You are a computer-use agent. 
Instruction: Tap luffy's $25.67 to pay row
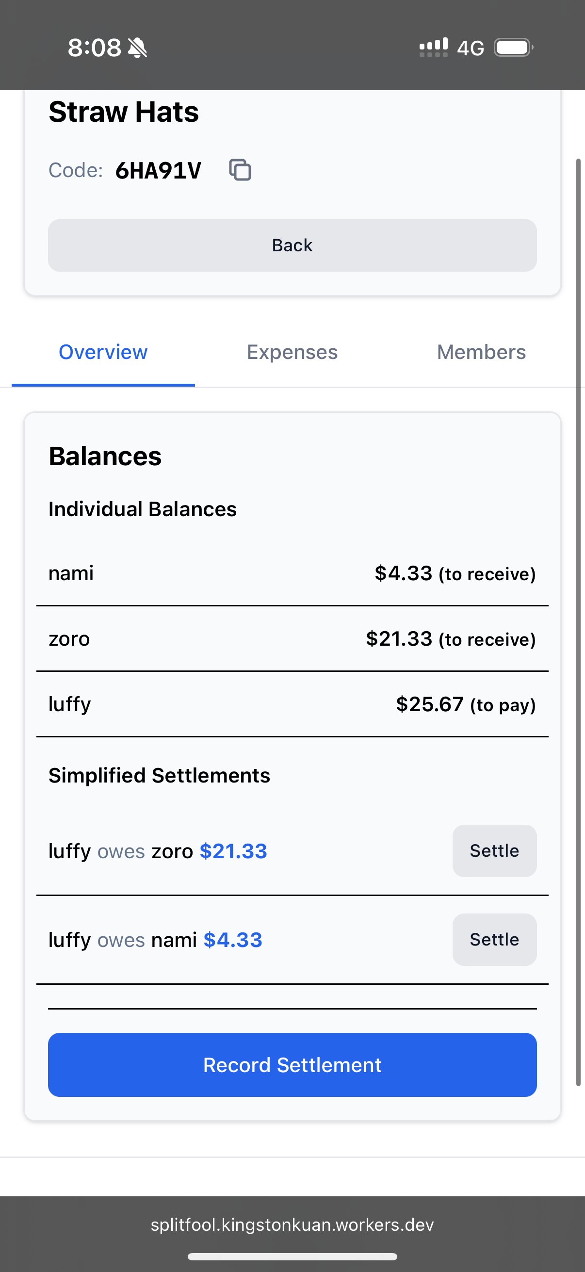point(292,704)
